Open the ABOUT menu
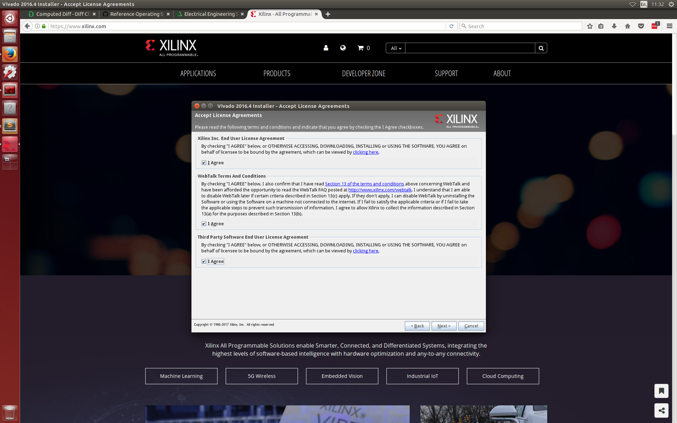 [x=502, y=73]
